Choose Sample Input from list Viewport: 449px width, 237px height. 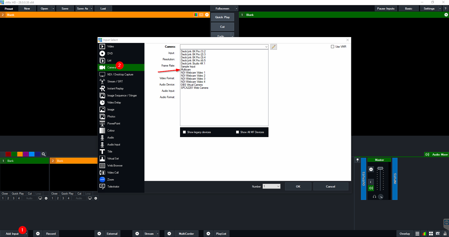188,67
